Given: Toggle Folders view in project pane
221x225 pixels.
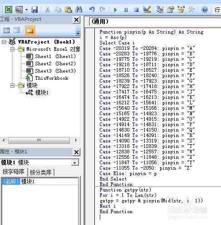Looking at the screenshot, I should [x=30, y=30].
